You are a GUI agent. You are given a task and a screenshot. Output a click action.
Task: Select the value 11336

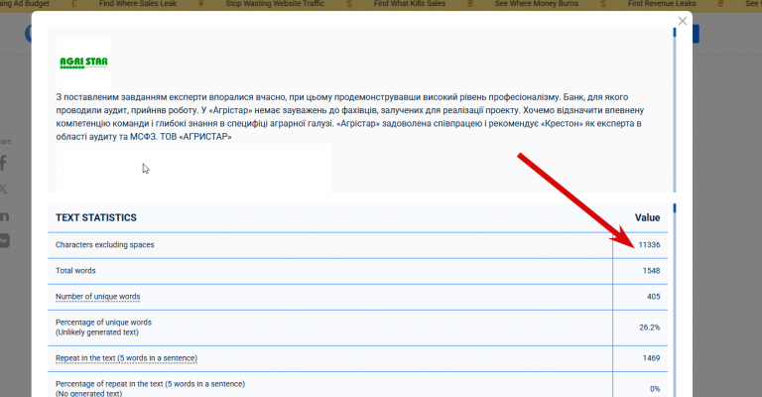[x=649, y=245]
